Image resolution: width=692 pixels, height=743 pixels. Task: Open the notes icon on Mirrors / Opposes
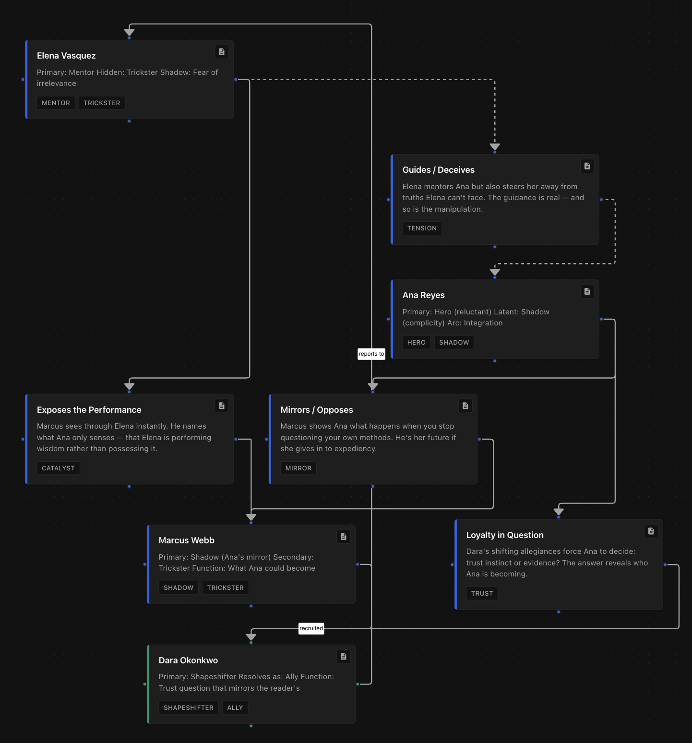coord(465,406)
